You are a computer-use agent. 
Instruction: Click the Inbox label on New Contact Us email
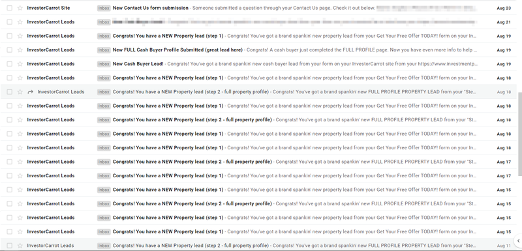[x=104, y=8]
